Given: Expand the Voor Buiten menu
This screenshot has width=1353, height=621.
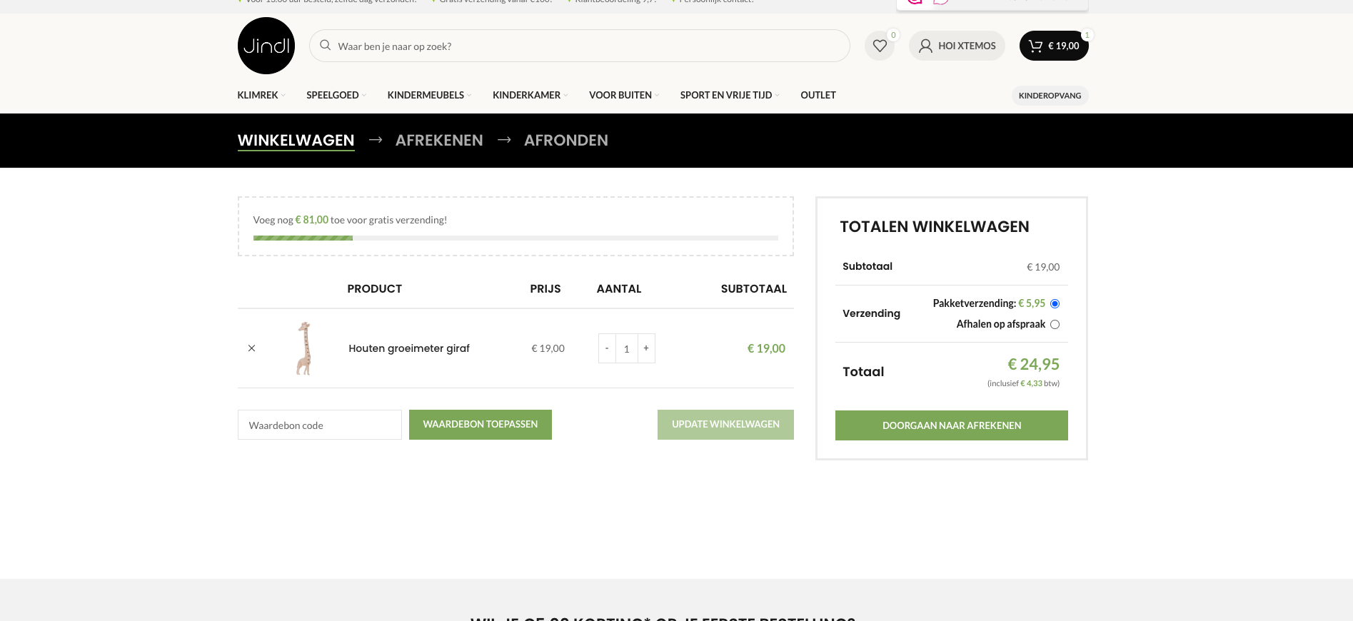Looking at the screenshot, I should coord(624,95).
